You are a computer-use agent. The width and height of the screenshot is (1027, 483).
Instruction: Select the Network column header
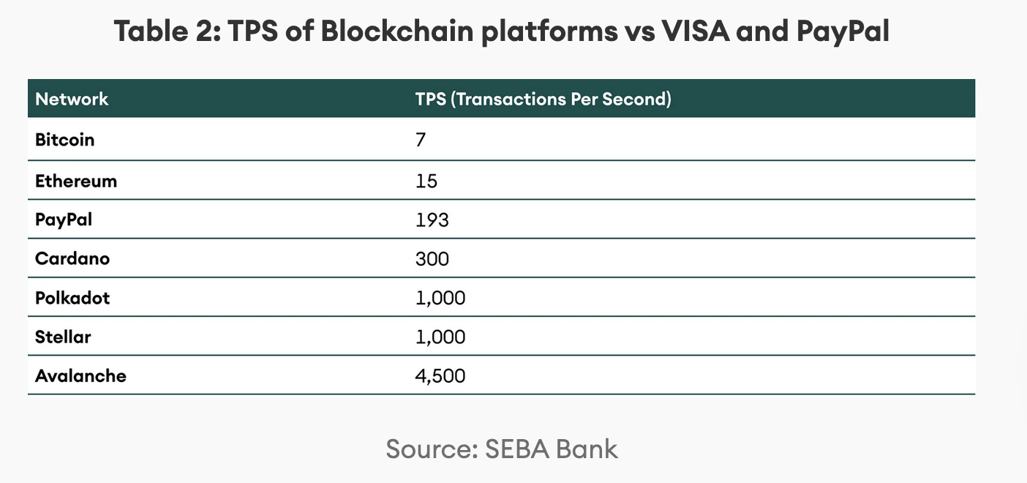(x=72, y=99)
